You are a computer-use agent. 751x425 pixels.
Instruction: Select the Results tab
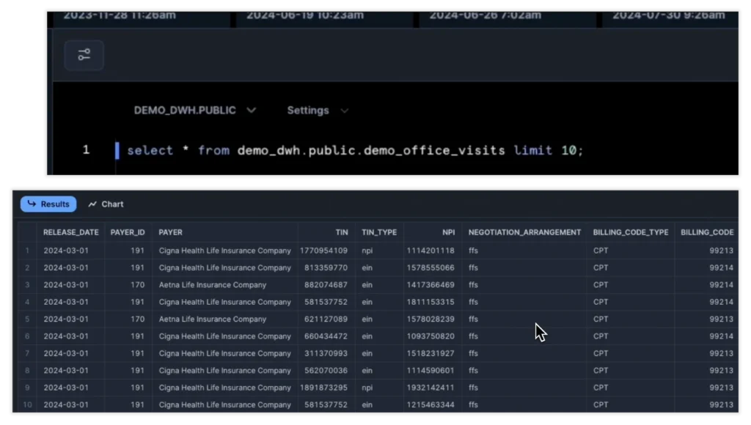(x=48, y=204)
